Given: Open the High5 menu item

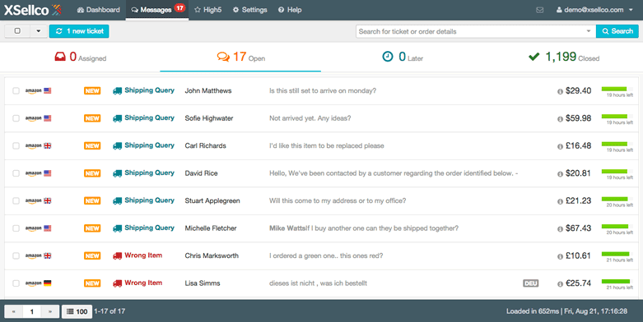Looking at the screenshot, I should click(x=208, y=10).
